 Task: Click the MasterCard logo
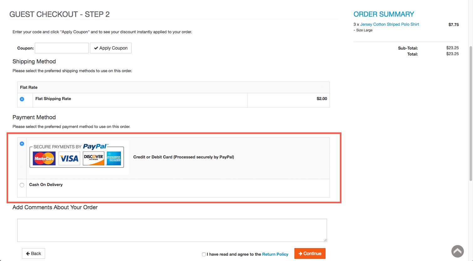click(x=44, y=158)
